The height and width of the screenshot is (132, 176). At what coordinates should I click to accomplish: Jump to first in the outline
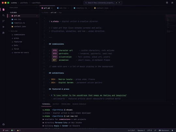16,49
